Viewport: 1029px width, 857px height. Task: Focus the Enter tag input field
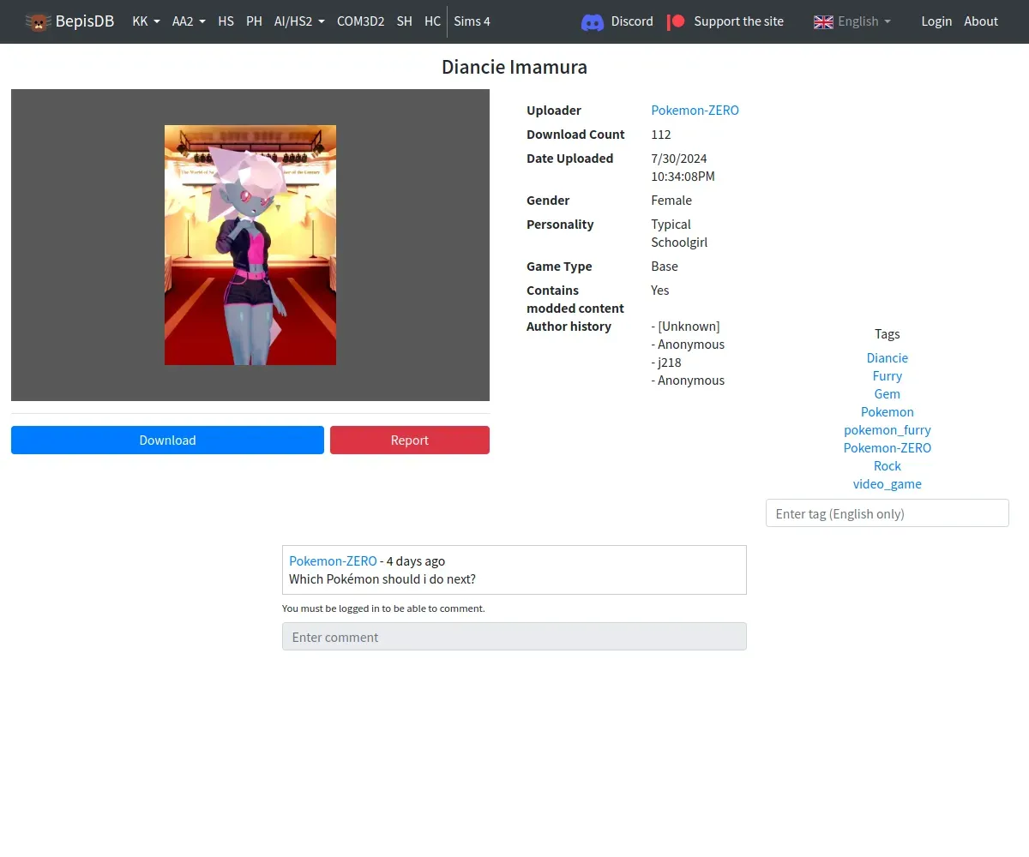[x=888, y=513]
